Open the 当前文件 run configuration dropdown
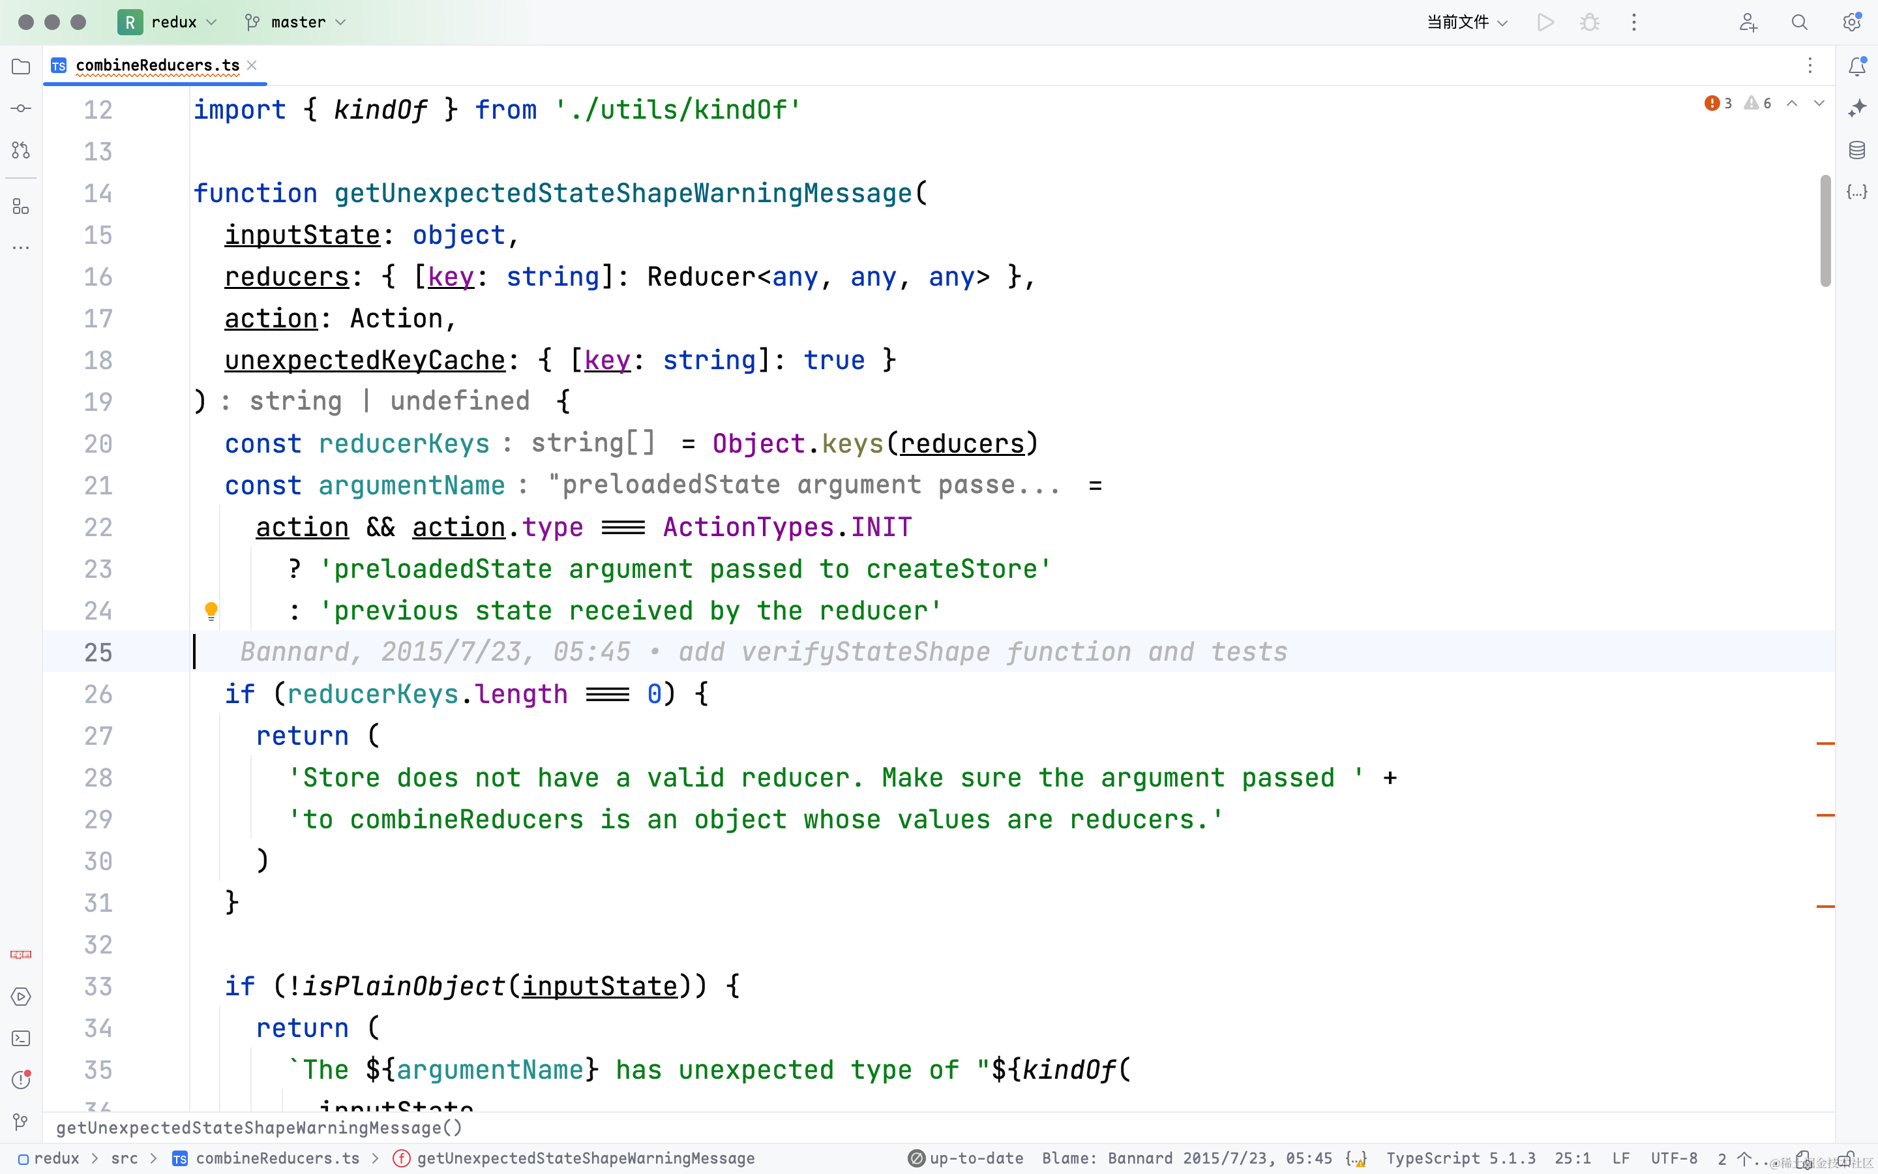Screen dimensions: 1878x1174 pyautogui.click(x=1467, y=22)
